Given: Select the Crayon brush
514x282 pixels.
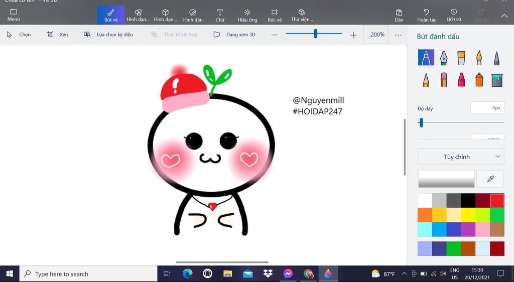Looking at the screenshot, I should (x=461, y=80).
